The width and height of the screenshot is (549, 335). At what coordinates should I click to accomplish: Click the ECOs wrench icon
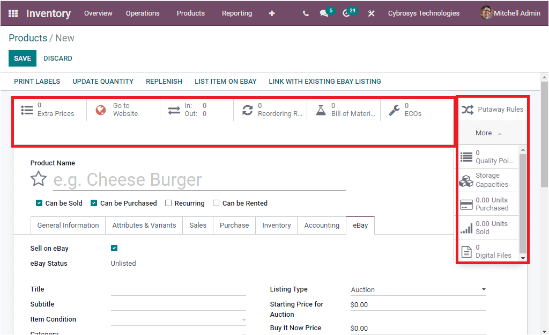tap(395, 110)
